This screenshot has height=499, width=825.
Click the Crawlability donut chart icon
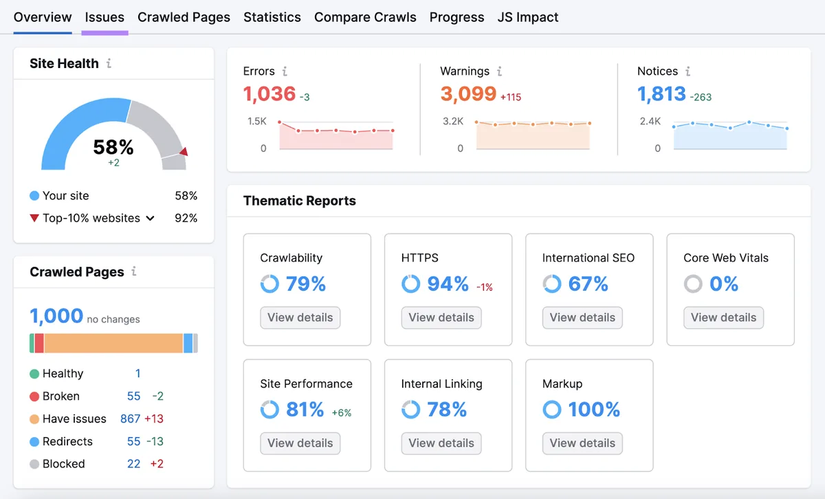pyautogui.click(x=269, y=284)
